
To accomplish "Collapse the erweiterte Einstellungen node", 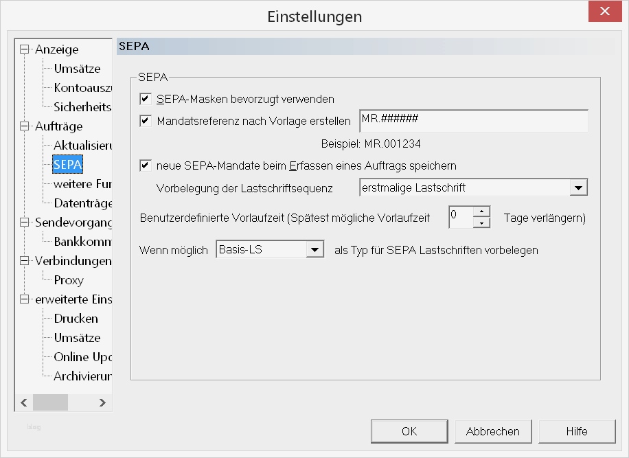I will [25, 299].
